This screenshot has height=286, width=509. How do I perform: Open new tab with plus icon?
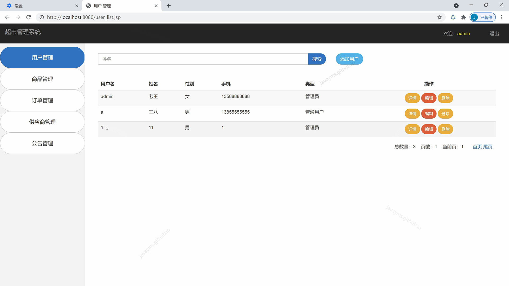[x=169, y=6]
